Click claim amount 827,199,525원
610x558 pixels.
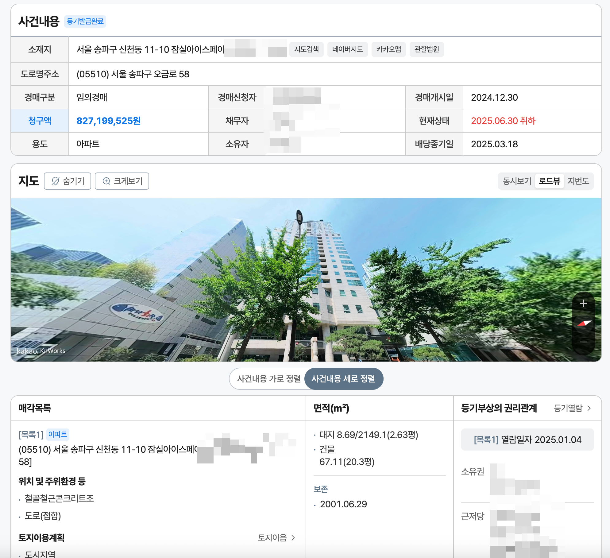click(x=108, y=121)
